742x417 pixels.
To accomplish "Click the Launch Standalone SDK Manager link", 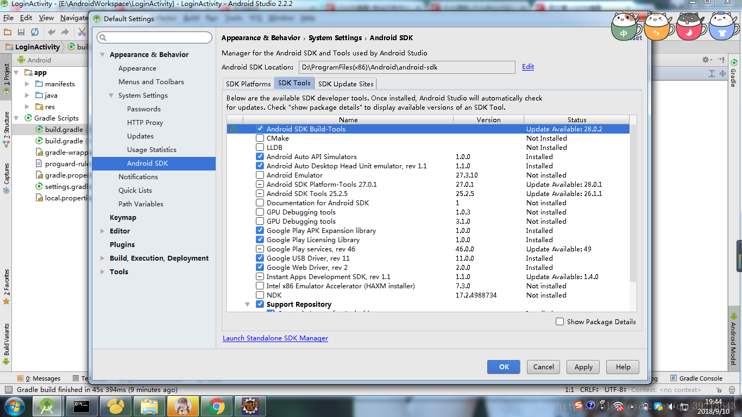I will [x=275, y=338].
